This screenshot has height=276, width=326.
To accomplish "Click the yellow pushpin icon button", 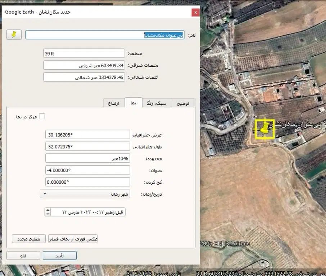I will [x=14, y=34].
